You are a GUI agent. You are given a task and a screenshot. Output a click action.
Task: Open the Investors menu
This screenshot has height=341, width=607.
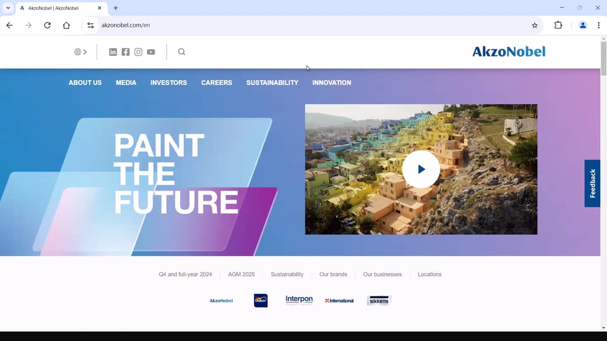coord(168,82)
